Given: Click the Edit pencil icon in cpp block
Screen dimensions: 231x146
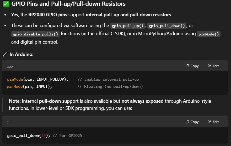Looking at the screenshot, I should (x=209, y=66).
